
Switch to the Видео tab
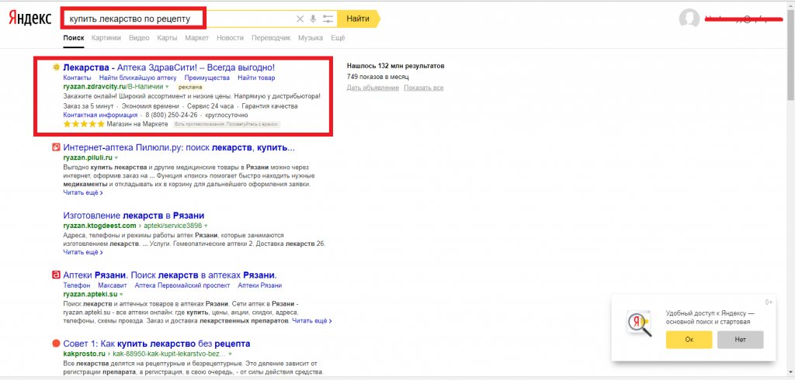139,37
